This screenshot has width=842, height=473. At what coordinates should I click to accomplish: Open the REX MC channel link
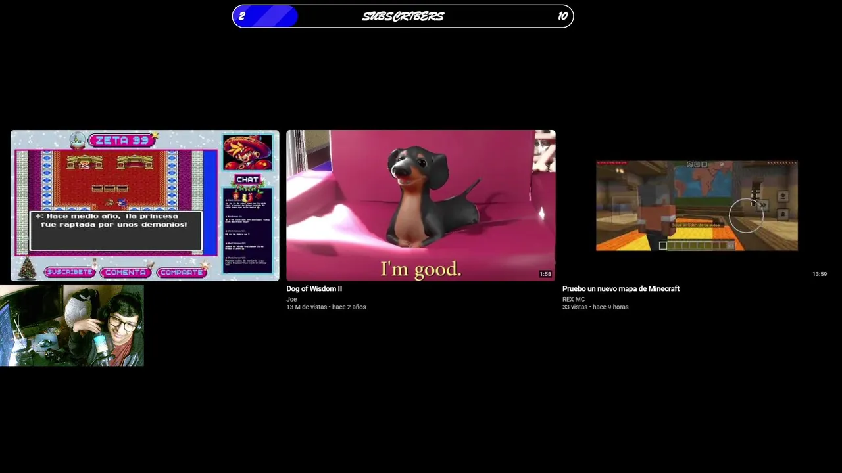click(574, 300)
